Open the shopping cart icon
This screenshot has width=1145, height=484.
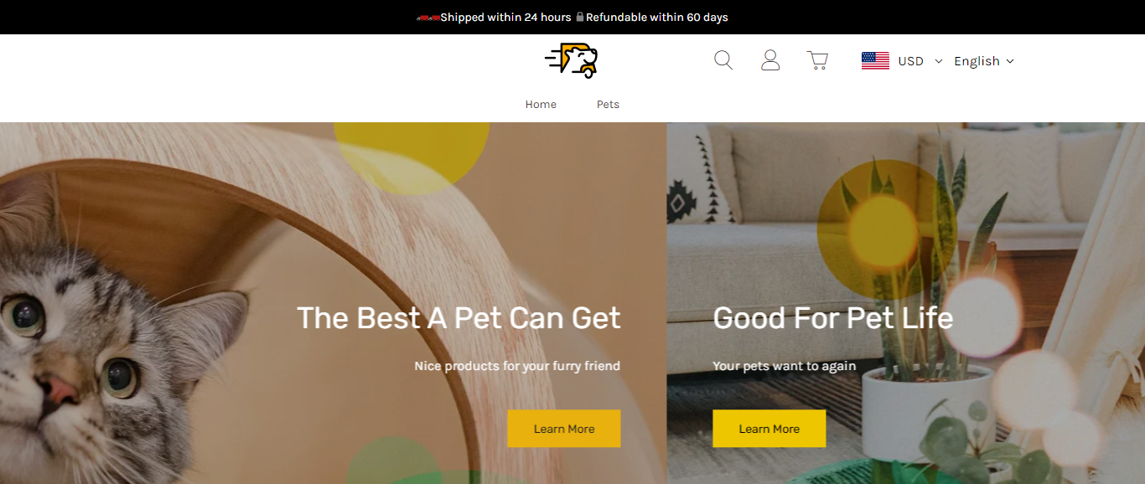tap(817, 60)
